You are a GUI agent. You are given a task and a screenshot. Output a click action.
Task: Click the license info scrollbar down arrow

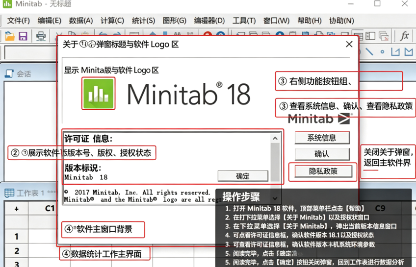[x=275, y=198]
